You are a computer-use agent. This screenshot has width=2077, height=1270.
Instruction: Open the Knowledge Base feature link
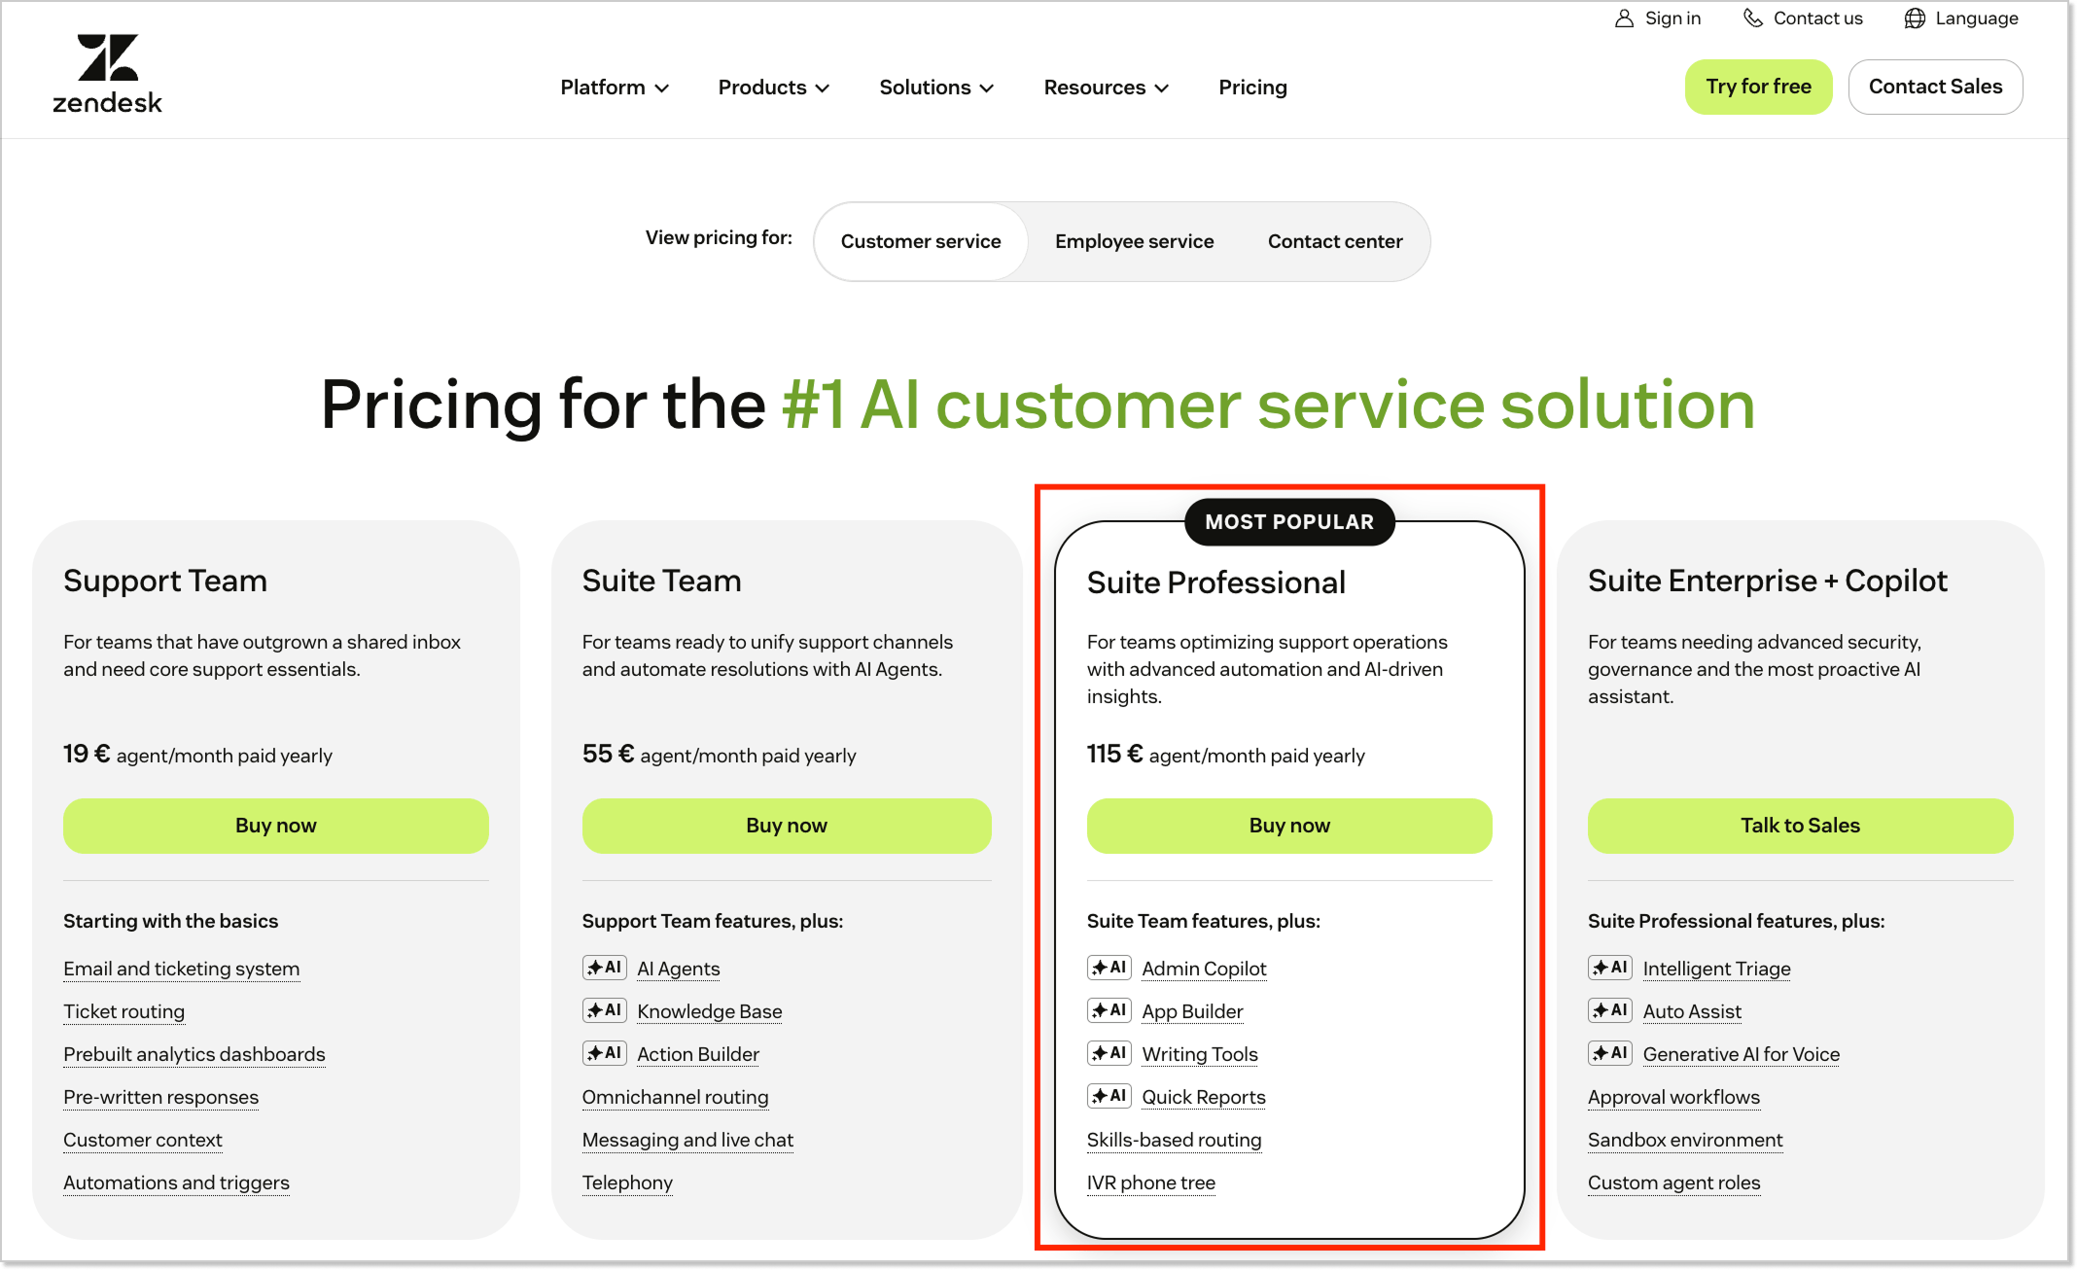710,1011
